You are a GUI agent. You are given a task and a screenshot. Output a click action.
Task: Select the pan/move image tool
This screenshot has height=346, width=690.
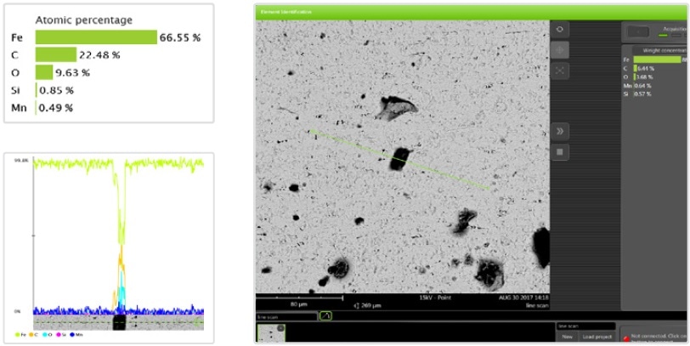pyautogui.click(x=560, y=50)
